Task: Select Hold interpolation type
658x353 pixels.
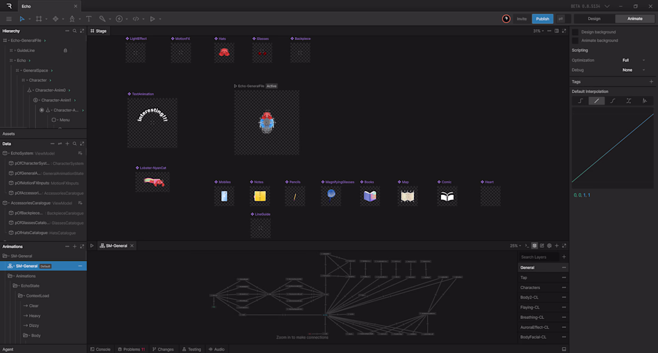Action: [x=580, y=101]
